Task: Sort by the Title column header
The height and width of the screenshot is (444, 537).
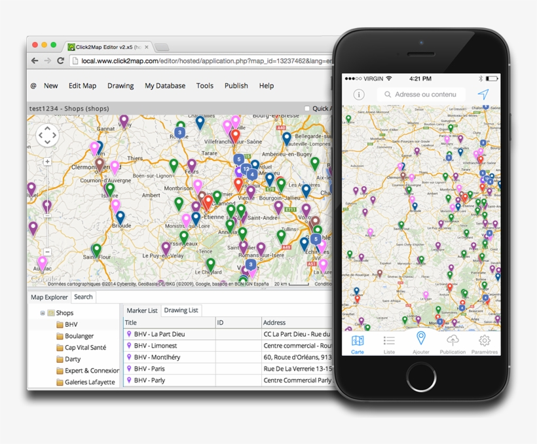Action: (x=170, y=322)
